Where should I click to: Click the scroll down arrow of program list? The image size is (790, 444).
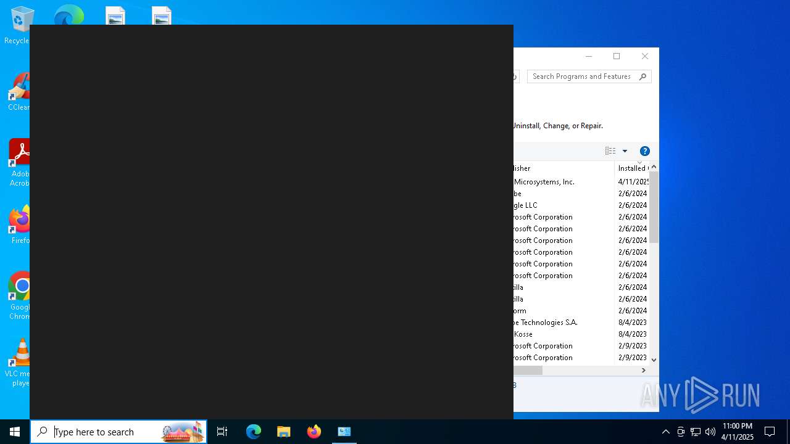tap(654, 360)
